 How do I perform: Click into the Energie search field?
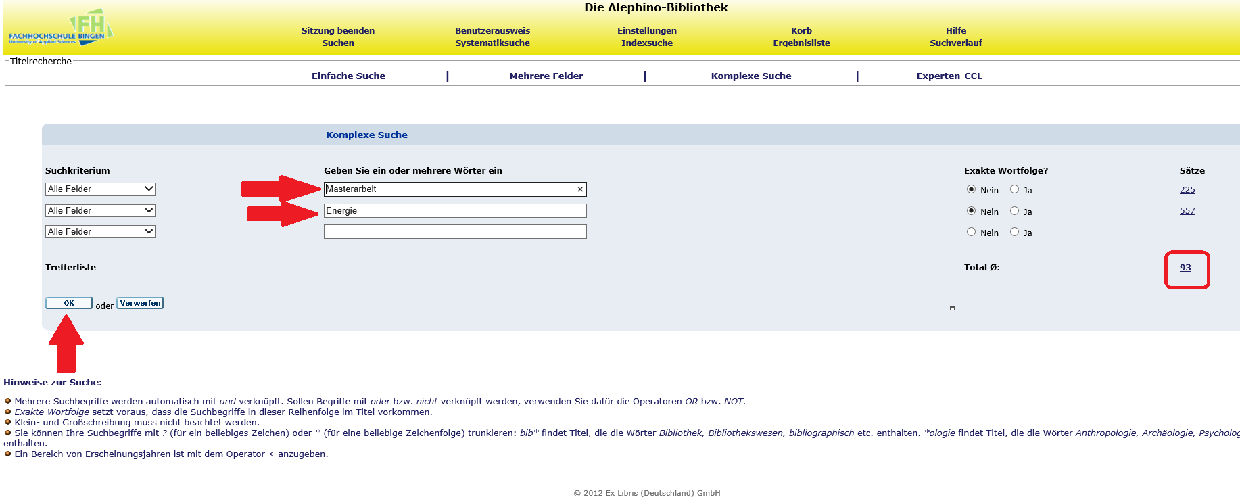(x=455, y=211)
